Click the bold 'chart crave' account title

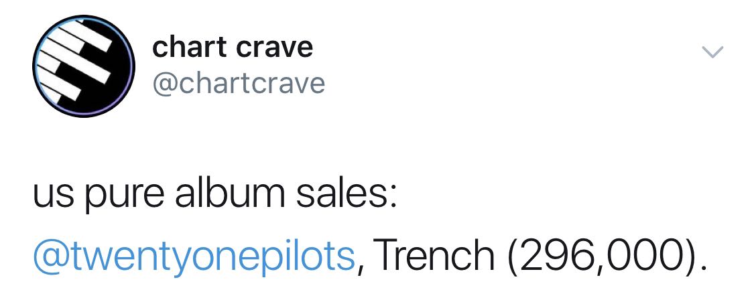pyautogui.click(x=232, y=47)
